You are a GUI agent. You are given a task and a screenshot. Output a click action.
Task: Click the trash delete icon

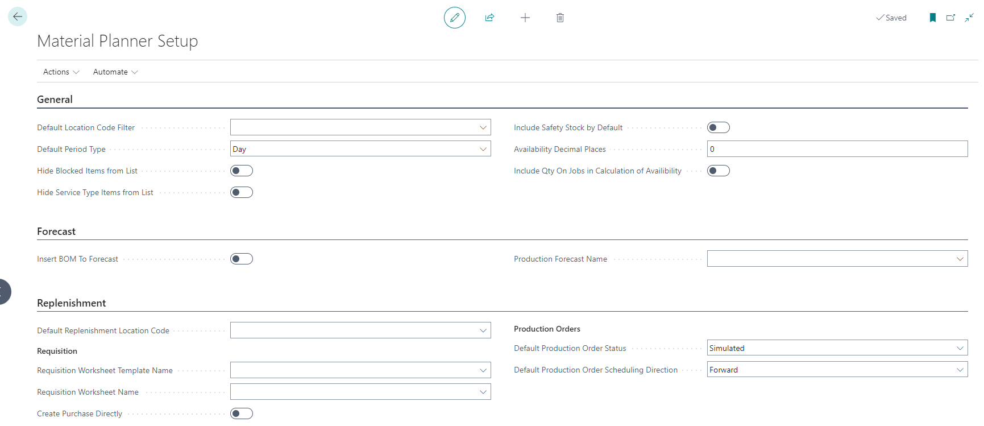pyautogui.click(x=560, y=18)
